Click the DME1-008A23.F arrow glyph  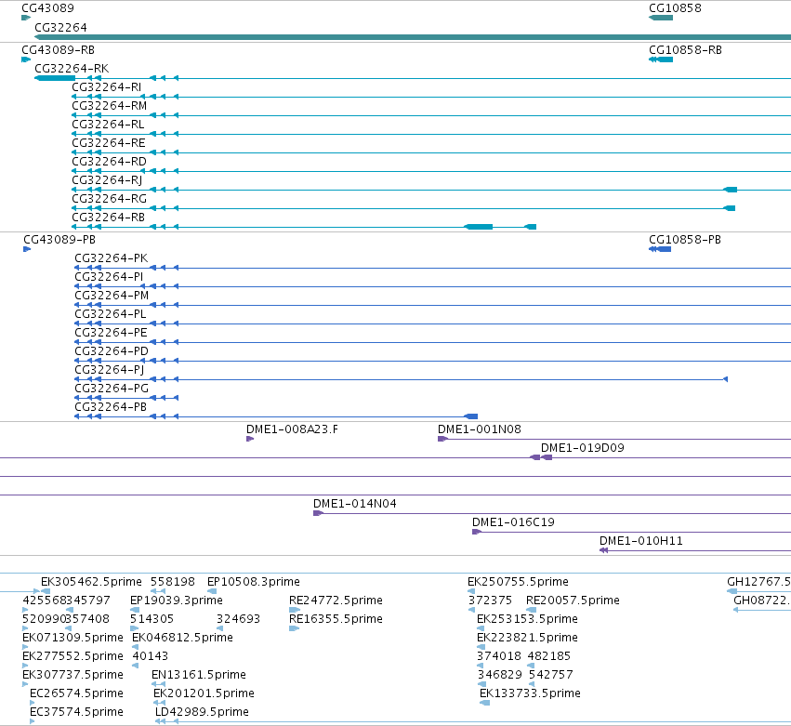tap(250, 439)
